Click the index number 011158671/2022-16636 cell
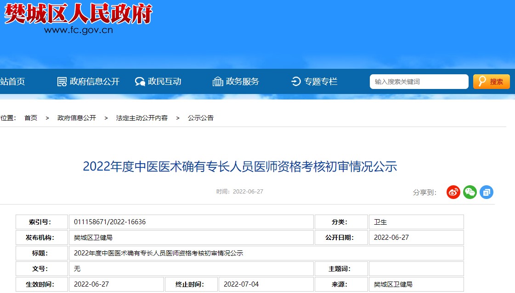 point(110,222)
